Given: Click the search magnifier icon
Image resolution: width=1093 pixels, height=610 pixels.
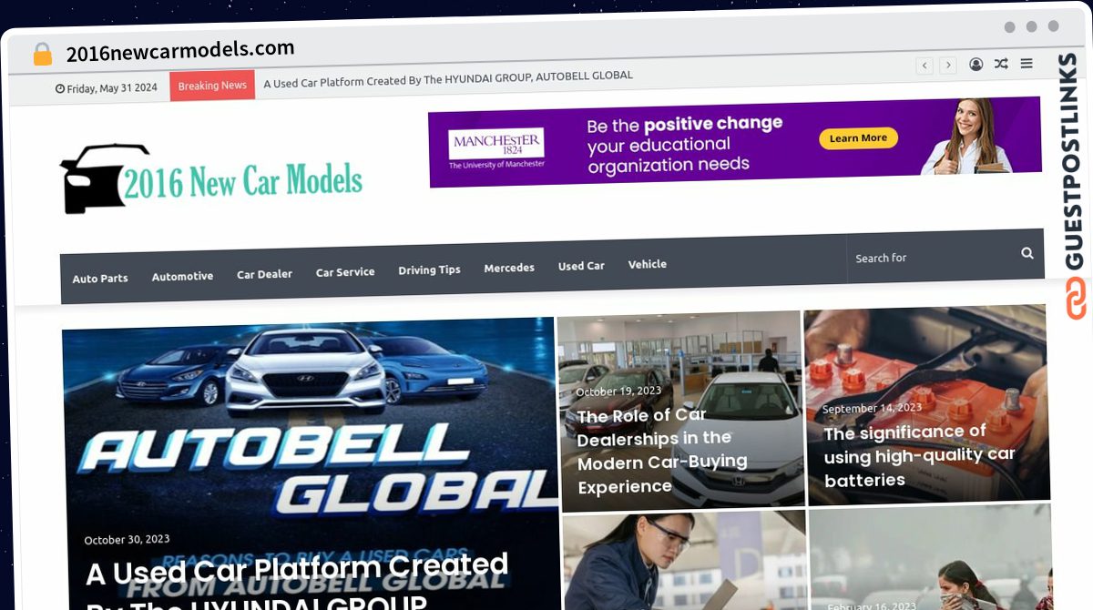Looking at the screenshot, I should (1027, 253).
